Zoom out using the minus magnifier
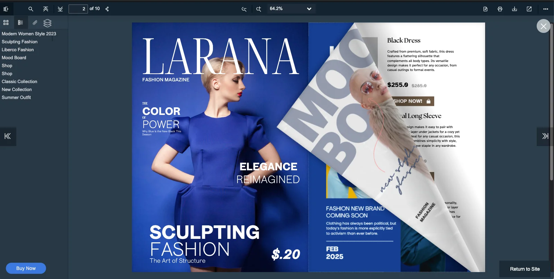This screenshot has width=554, height=279. (244, 9)
